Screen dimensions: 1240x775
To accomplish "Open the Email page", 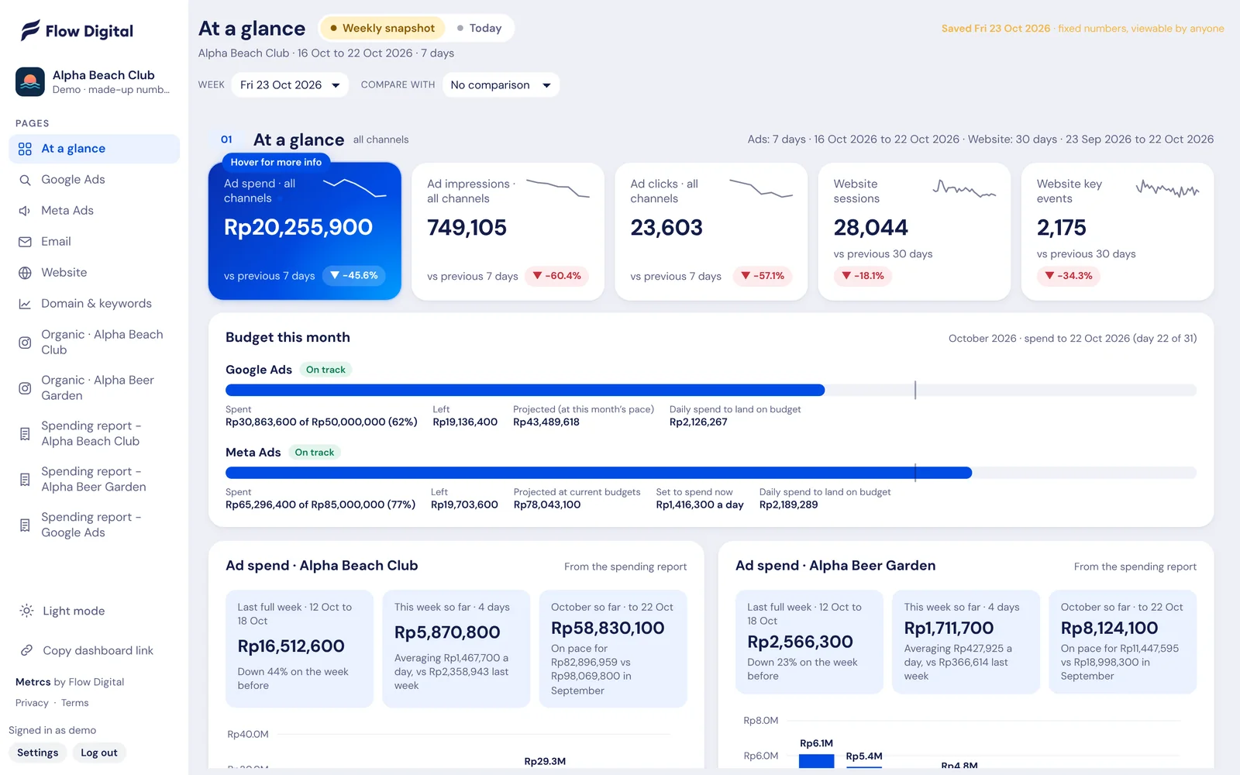I will click(x=94, y=242).
